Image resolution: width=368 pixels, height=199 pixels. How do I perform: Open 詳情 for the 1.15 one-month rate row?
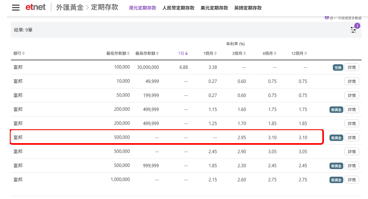pyautogui.click(x=352, y=110)
